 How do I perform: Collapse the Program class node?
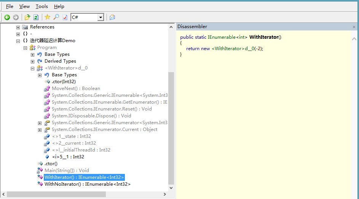[x=26, y=48]
